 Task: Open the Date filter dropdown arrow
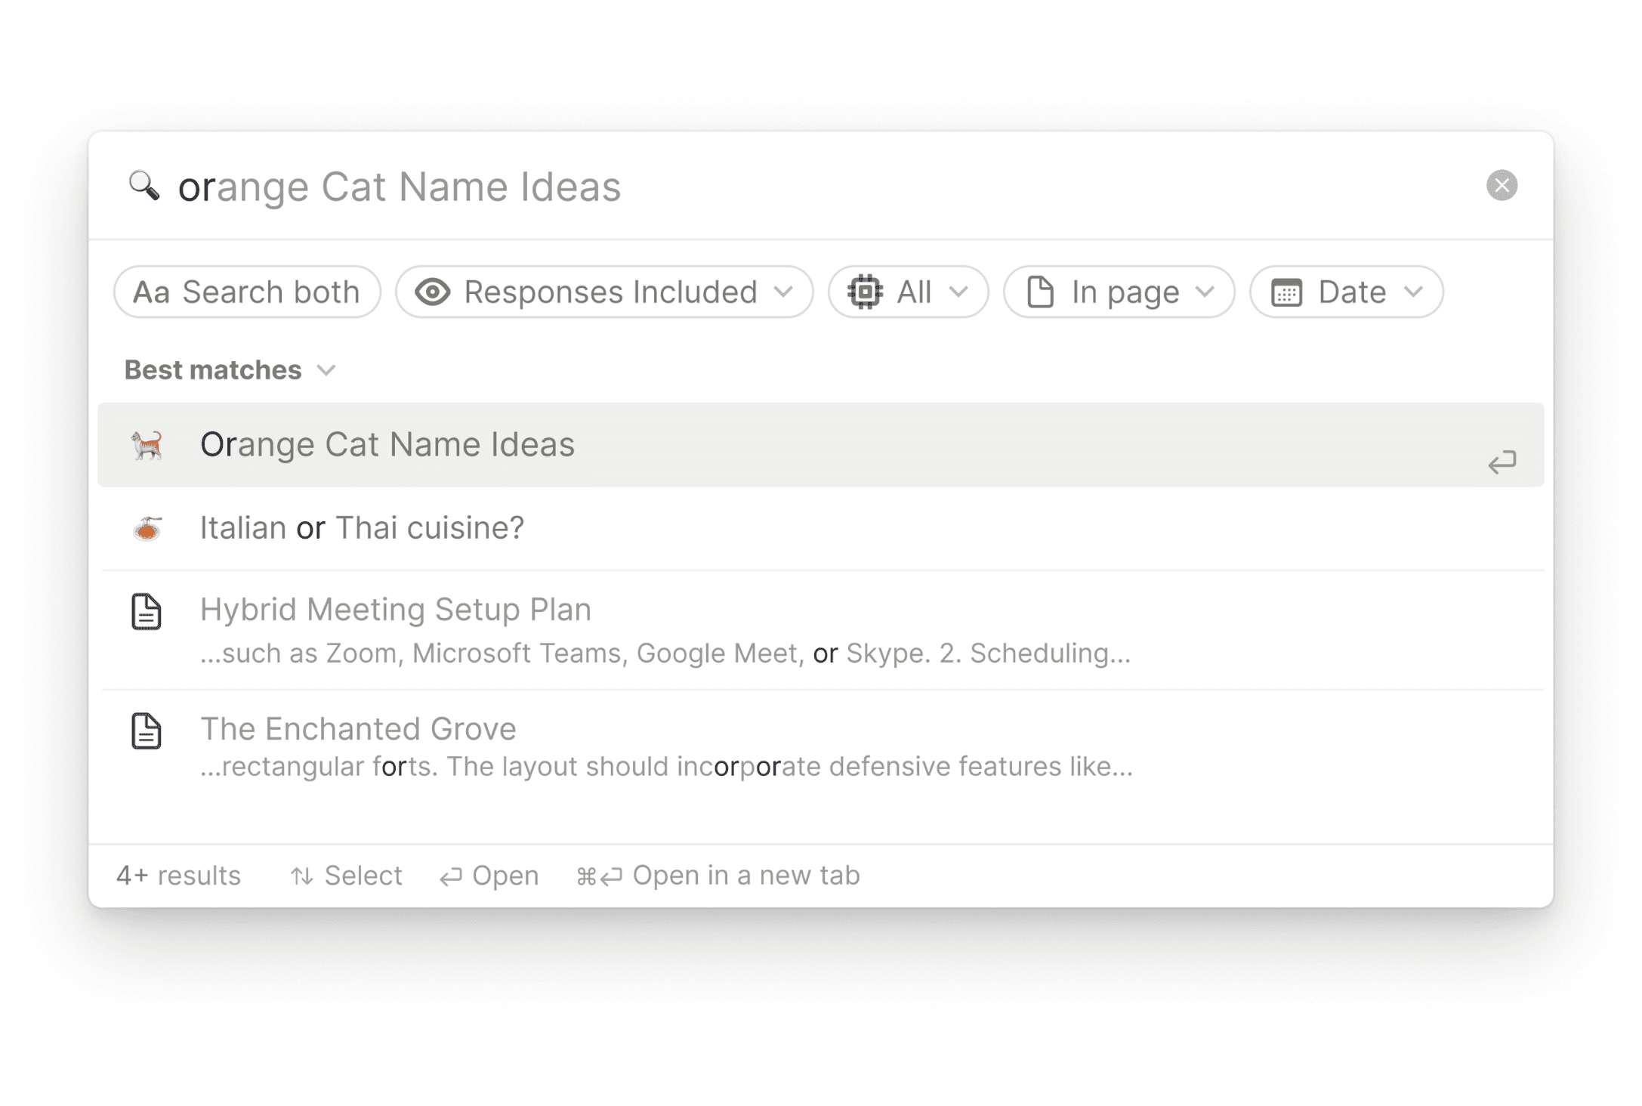click(1413, 292)
